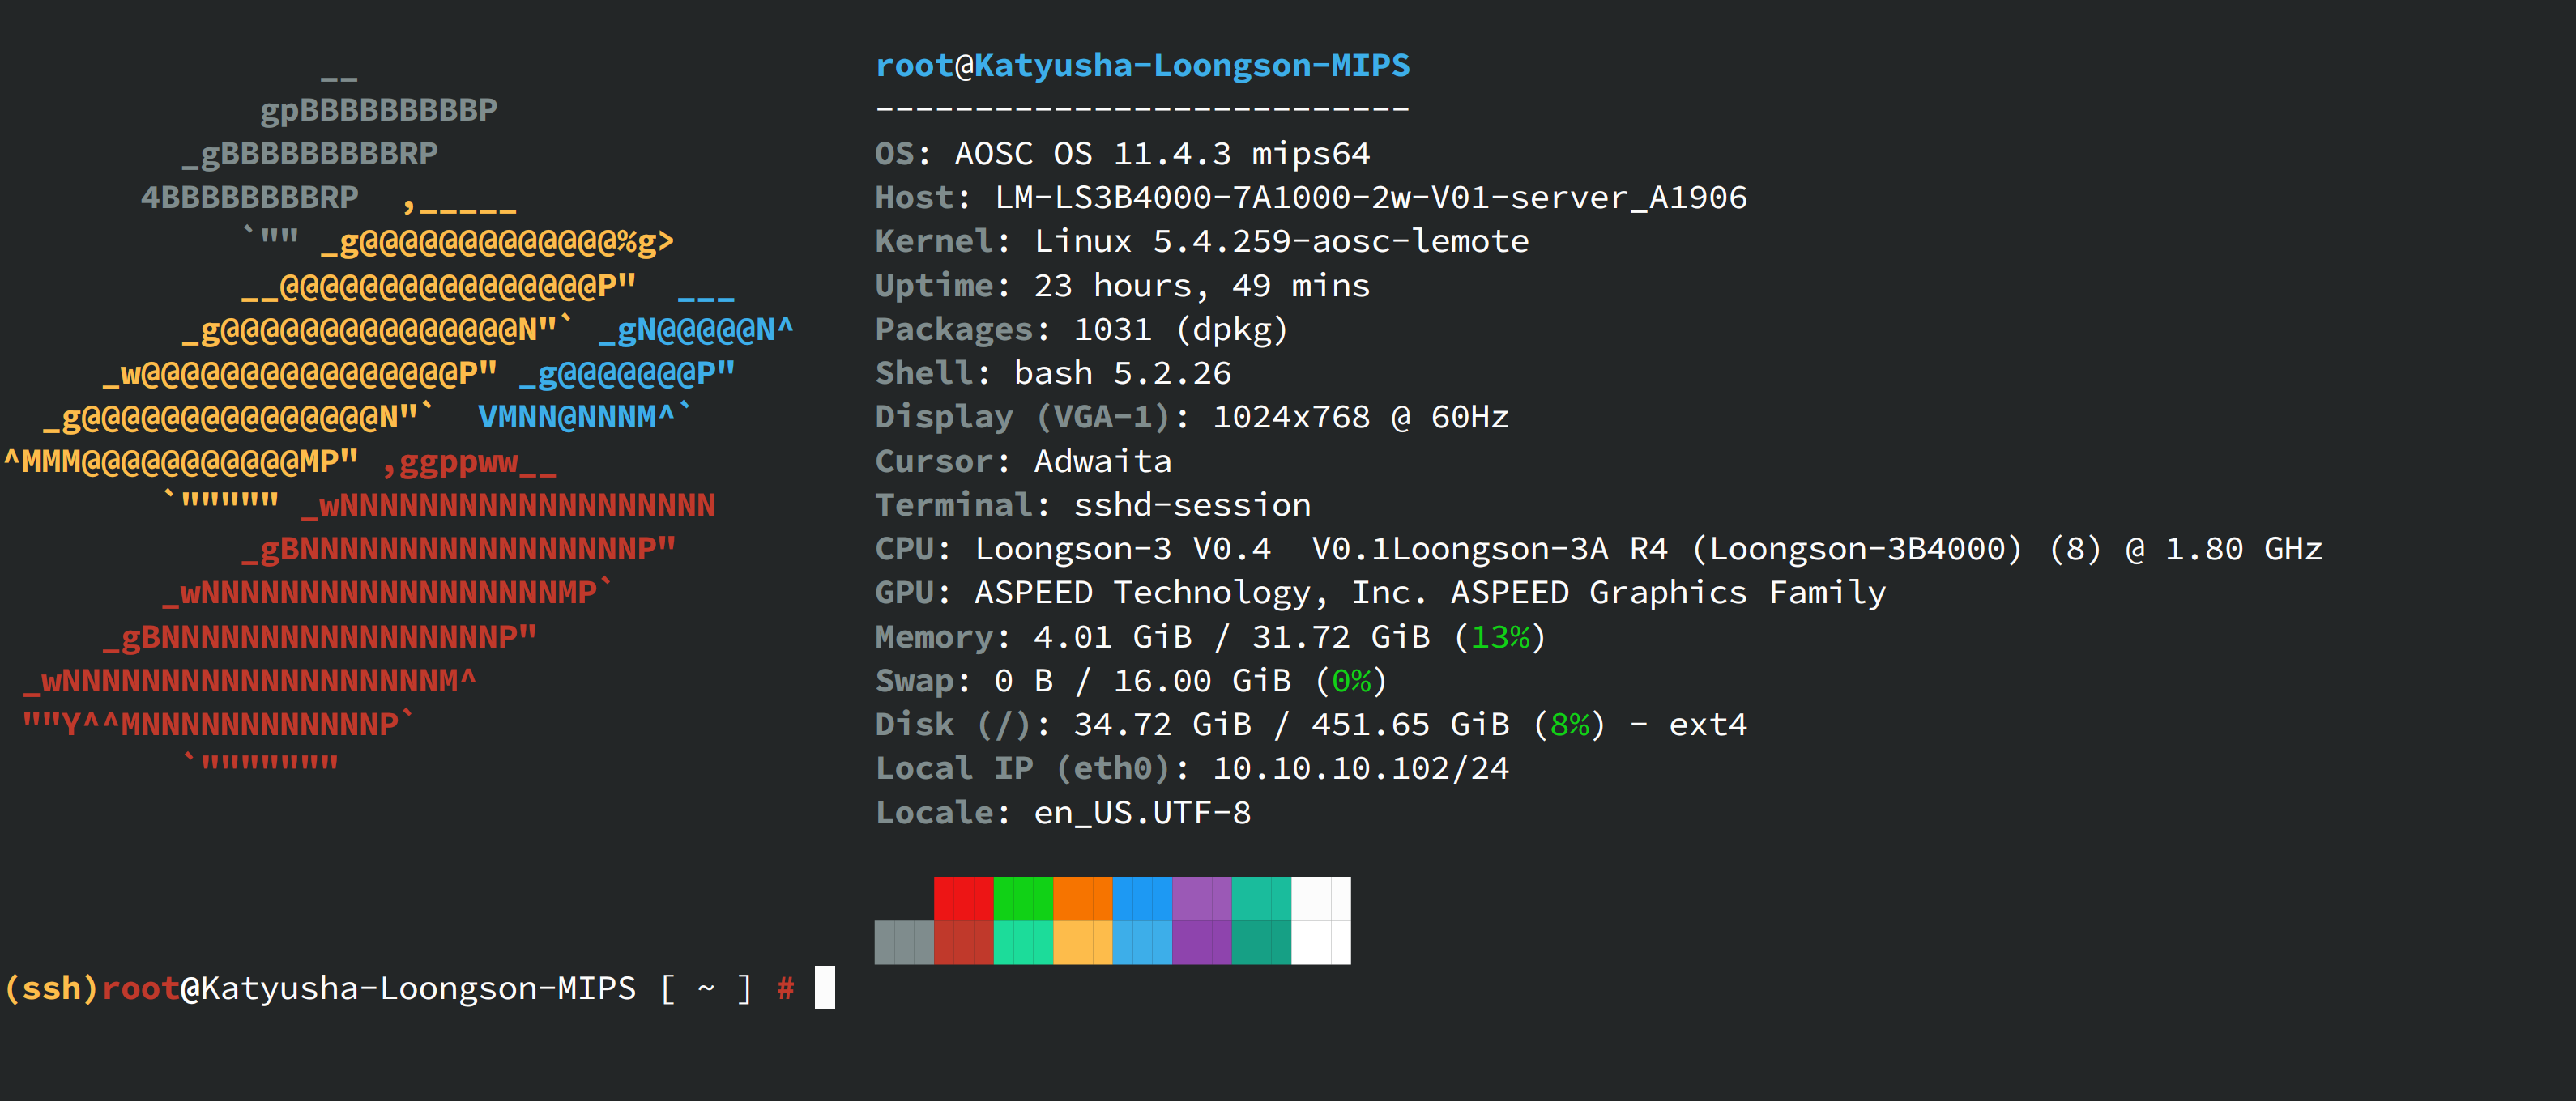Click the bright red color block
2576x1101 pixels.
(x=963, y=898)
